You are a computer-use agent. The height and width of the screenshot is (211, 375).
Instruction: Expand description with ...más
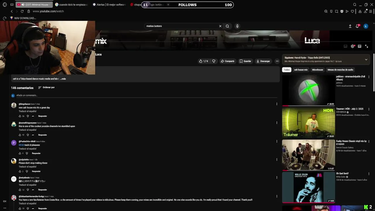(x=63, y=79)
